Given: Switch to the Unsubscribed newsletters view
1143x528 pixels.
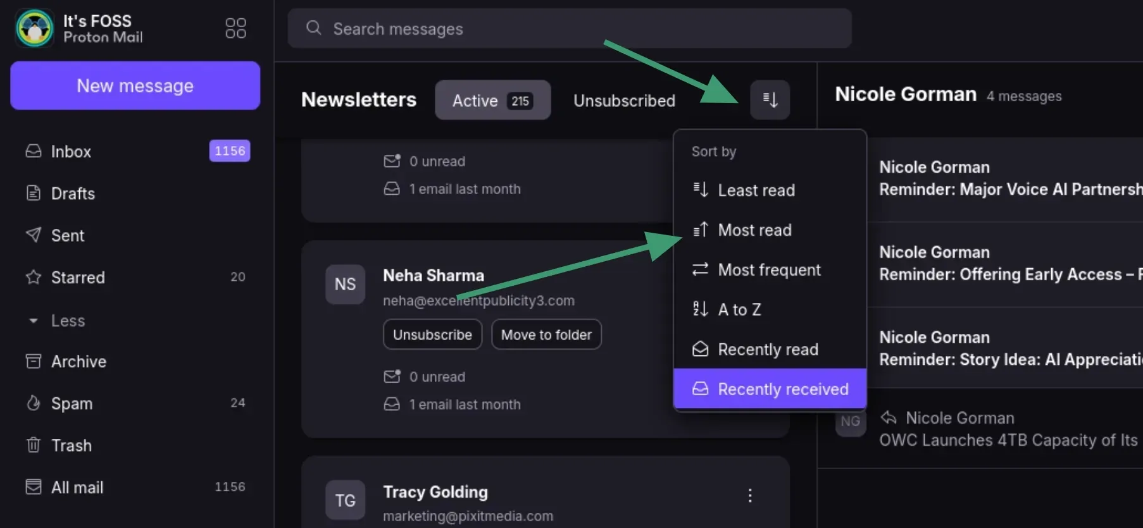Looking at the screenshot, I should (624, 101).
